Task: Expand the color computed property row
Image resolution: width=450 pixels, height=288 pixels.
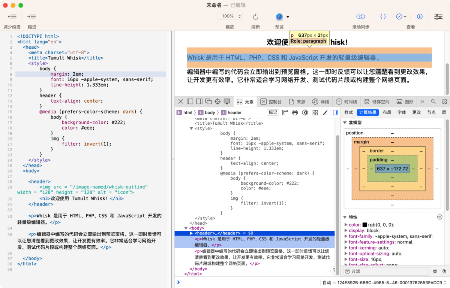Action: [x=346, y=225]
